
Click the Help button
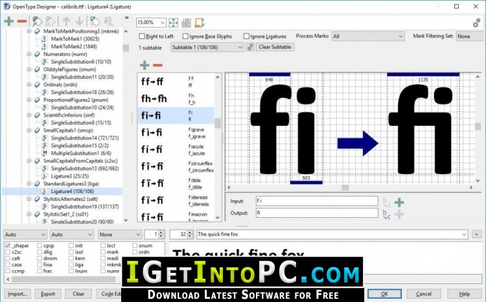(465, 294)
